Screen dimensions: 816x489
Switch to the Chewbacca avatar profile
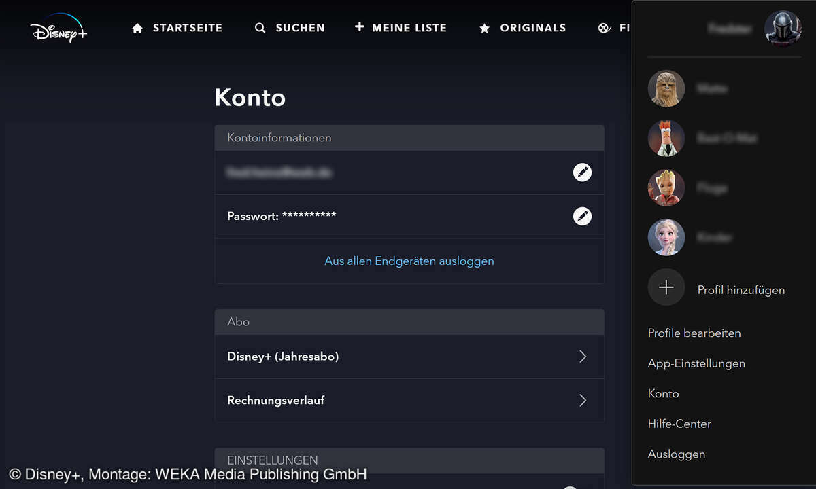666,88
